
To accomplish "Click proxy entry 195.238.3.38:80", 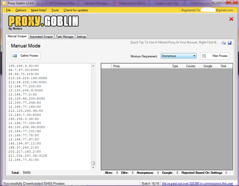I will point(24,119).
